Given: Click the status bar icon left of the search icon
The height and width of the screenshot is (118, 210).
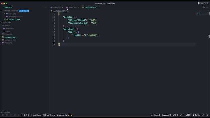Looking at the screenshot, I should (3, 115).
